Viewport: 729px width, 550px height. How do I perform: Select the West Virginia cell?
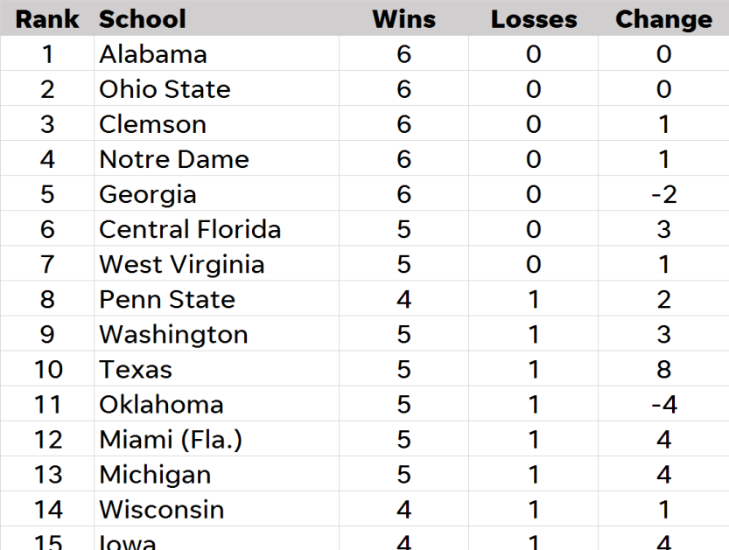pos(217,264)
